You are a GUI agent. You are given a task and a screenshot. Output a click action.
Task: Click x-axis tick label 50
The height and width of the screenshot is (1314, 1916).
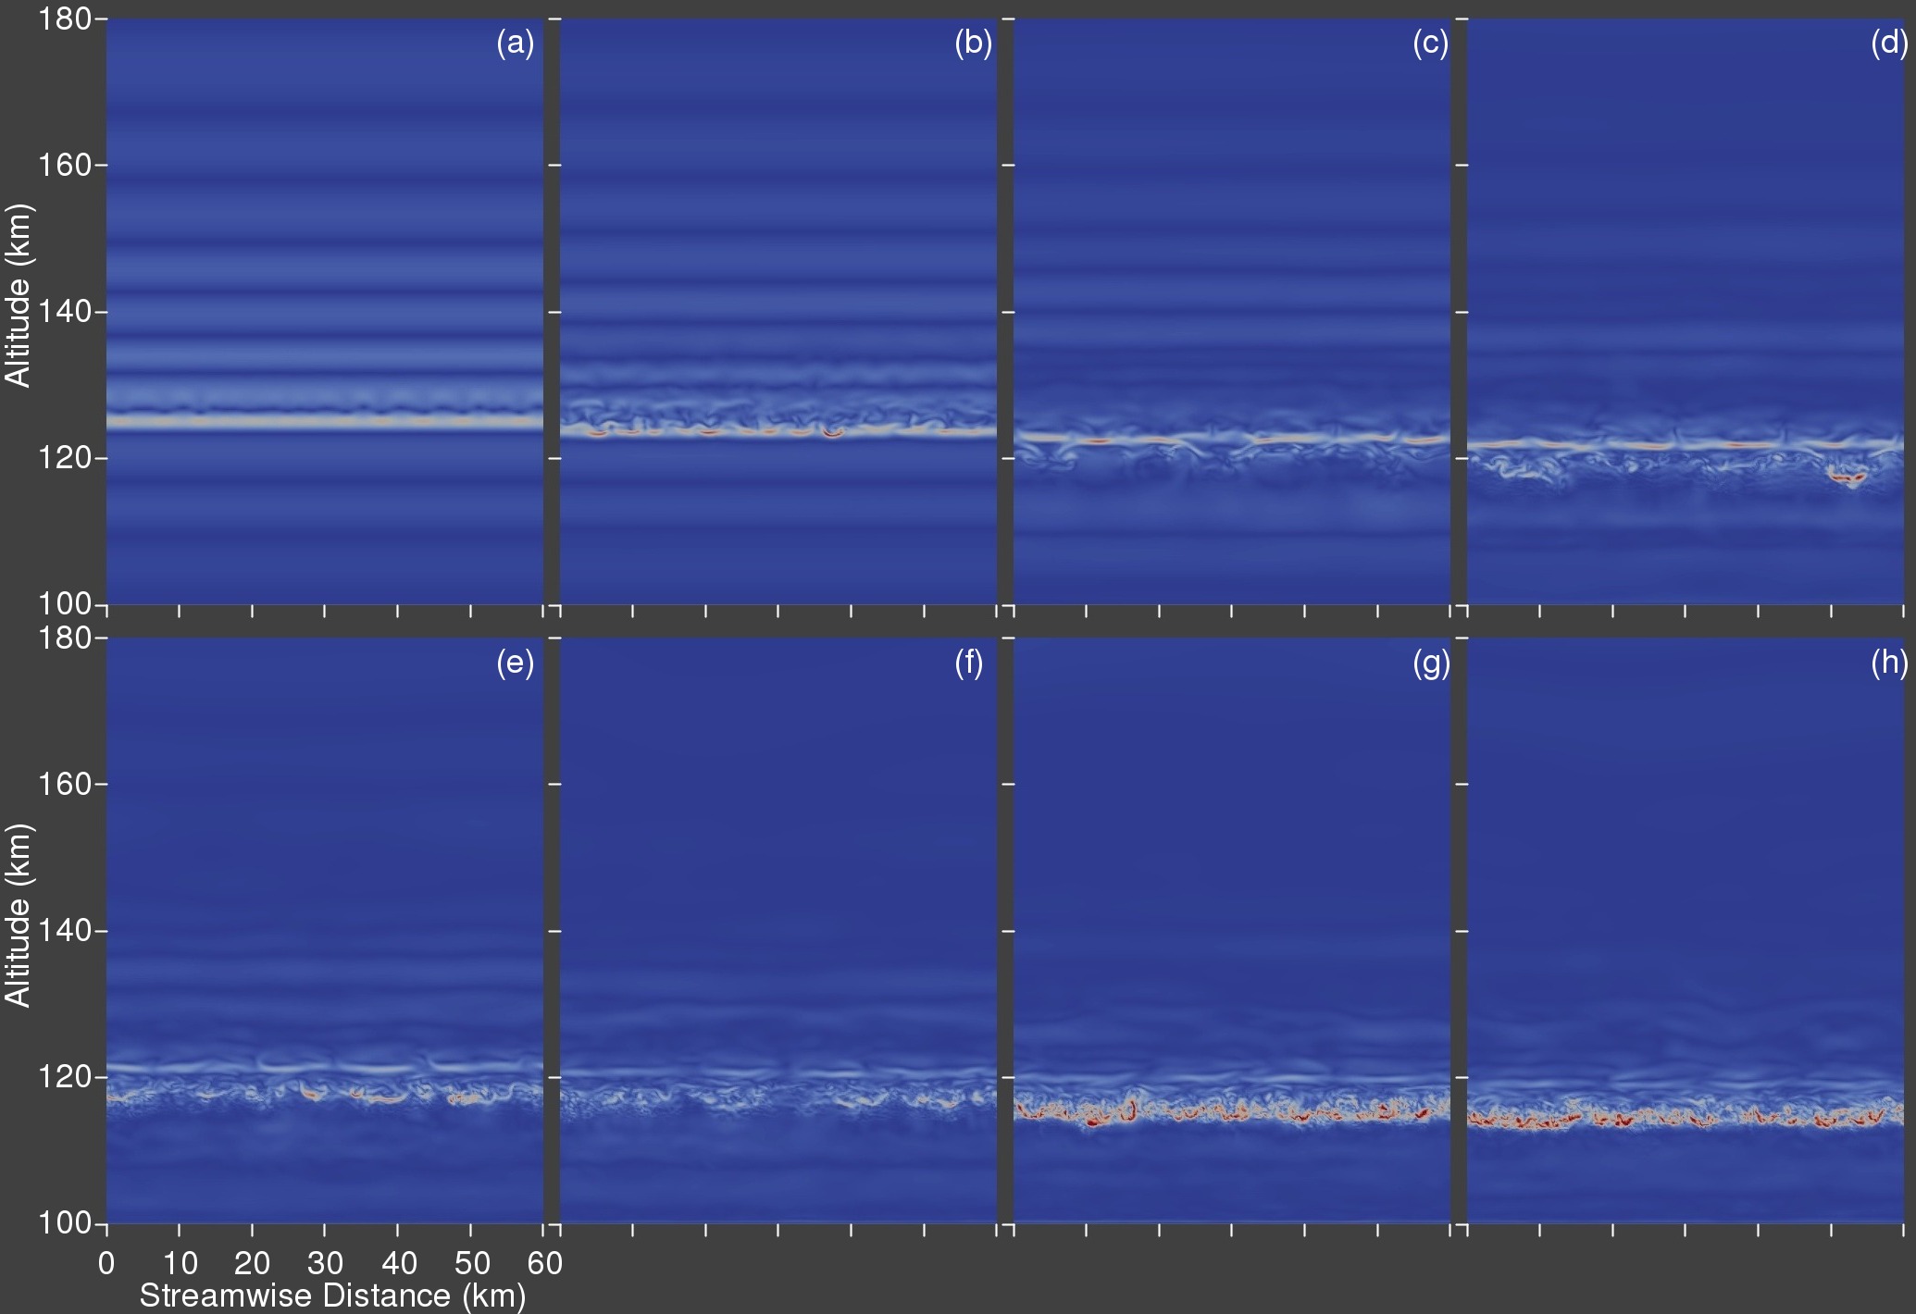click(x=471, y=1263)
